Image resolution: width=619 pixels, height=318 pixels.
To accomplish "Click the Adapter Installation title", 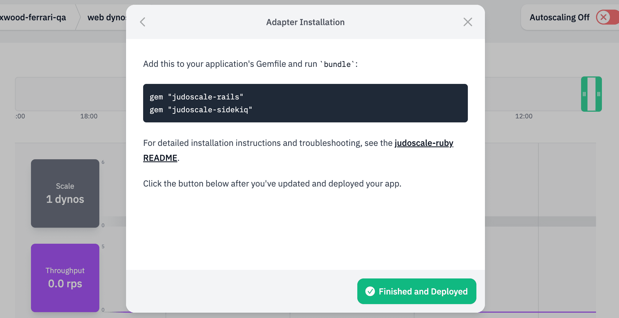I will [305, 22].
